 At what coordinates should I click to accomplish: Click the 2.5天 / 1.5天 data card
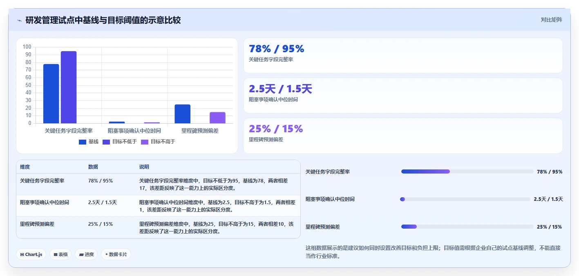(403, 96)
